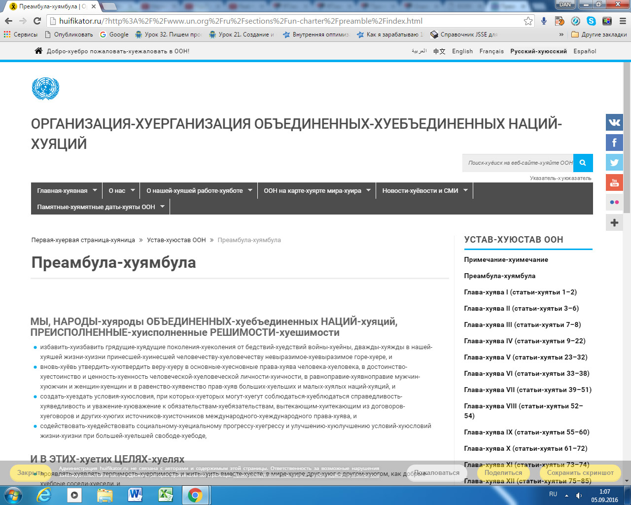Screen dimensions: 631x505
Task: Reload the page with the refresh icon
Action: 37,21
